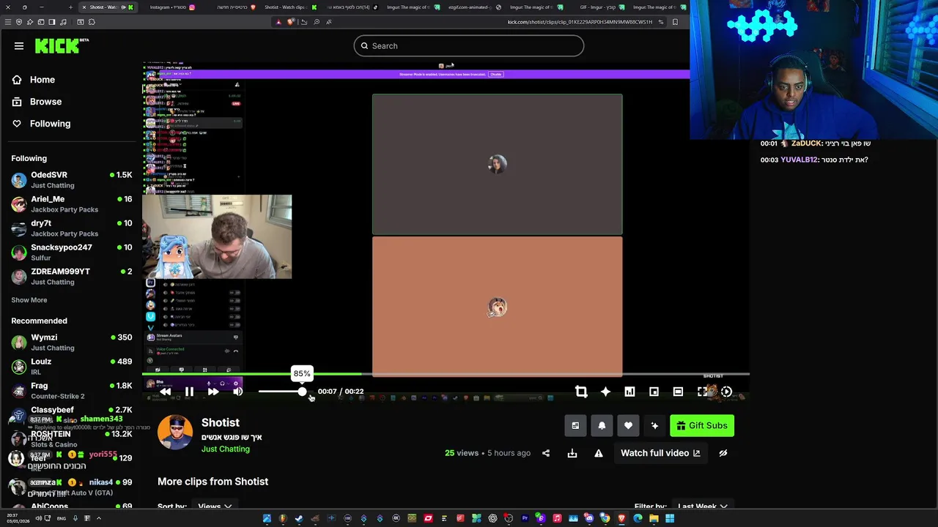This screenshot has height=527, width=938.
Task: Report the clip with warning icon
Action: (x=599, y=453)
